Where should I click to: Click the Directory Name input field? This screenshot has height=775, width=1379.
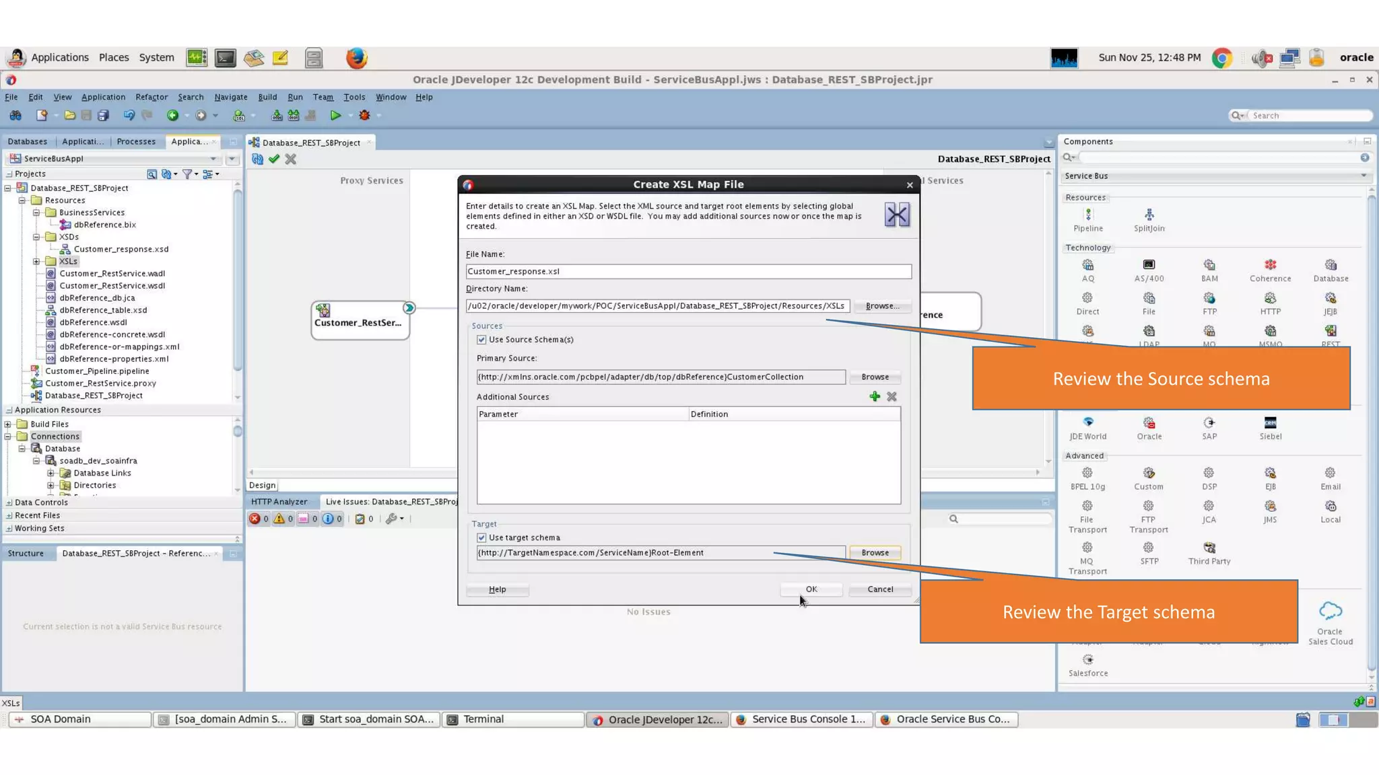tap(657, 306)
